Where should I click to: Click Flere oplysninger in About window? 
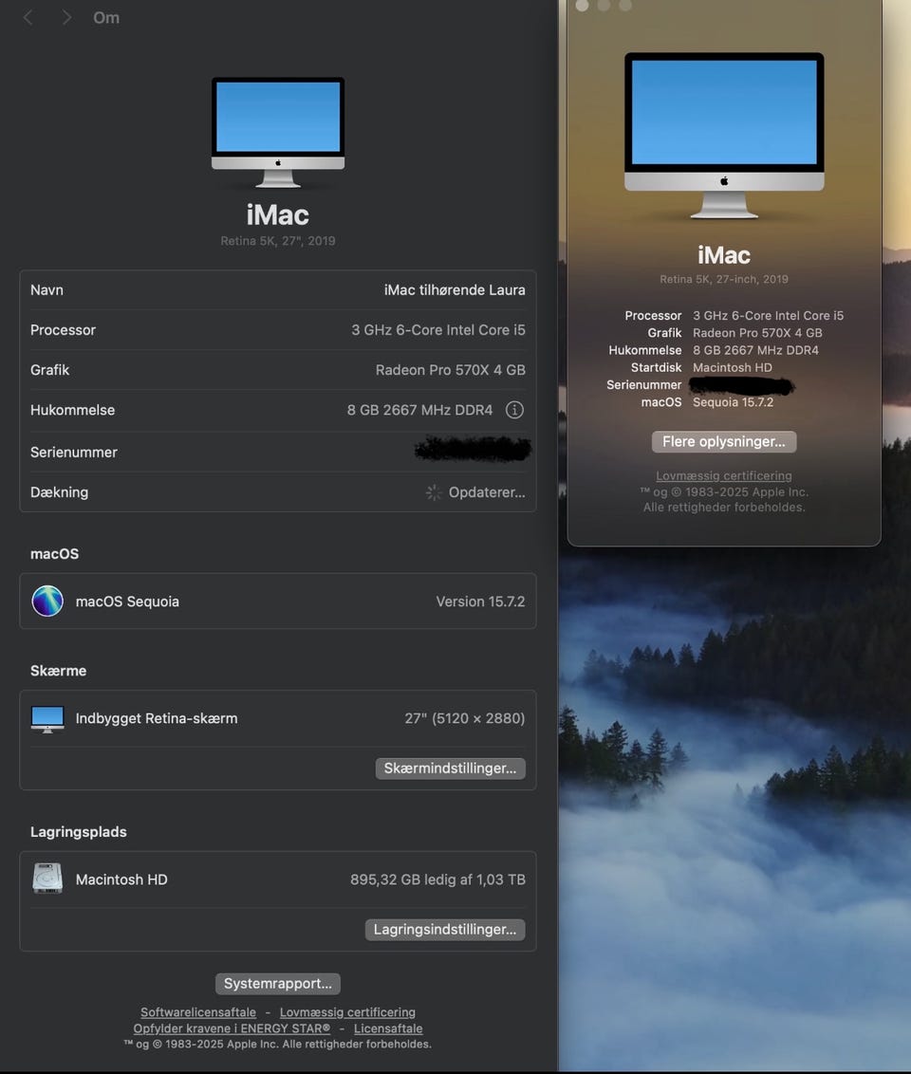click(724, 442)
